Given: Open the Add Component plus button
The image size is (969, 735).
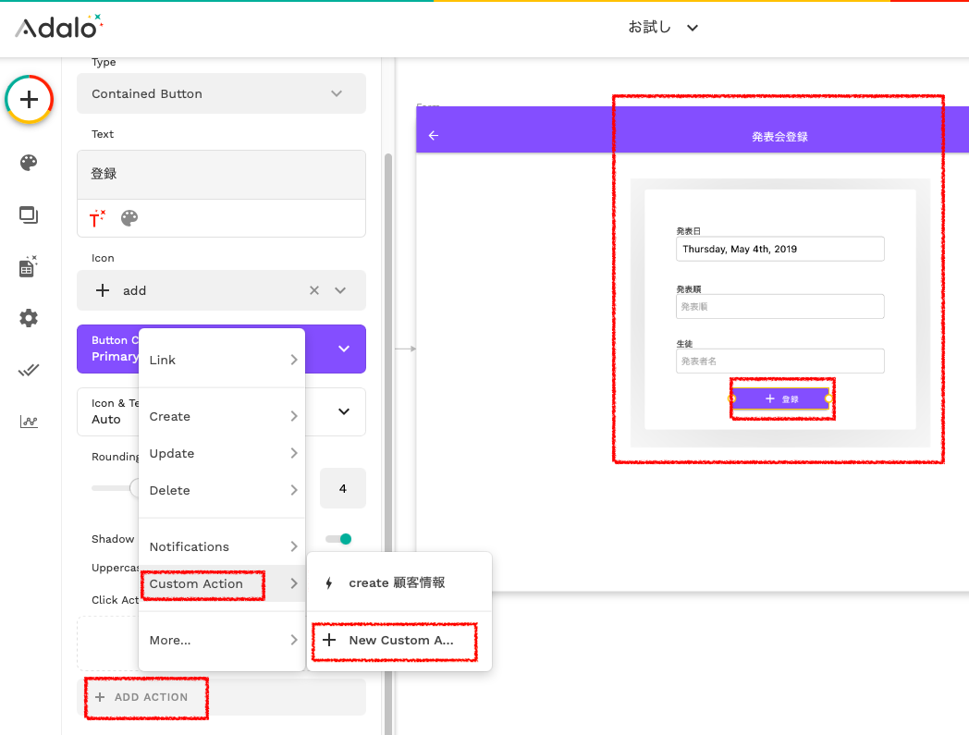Looking at the screenshot, I should point(29,100).
